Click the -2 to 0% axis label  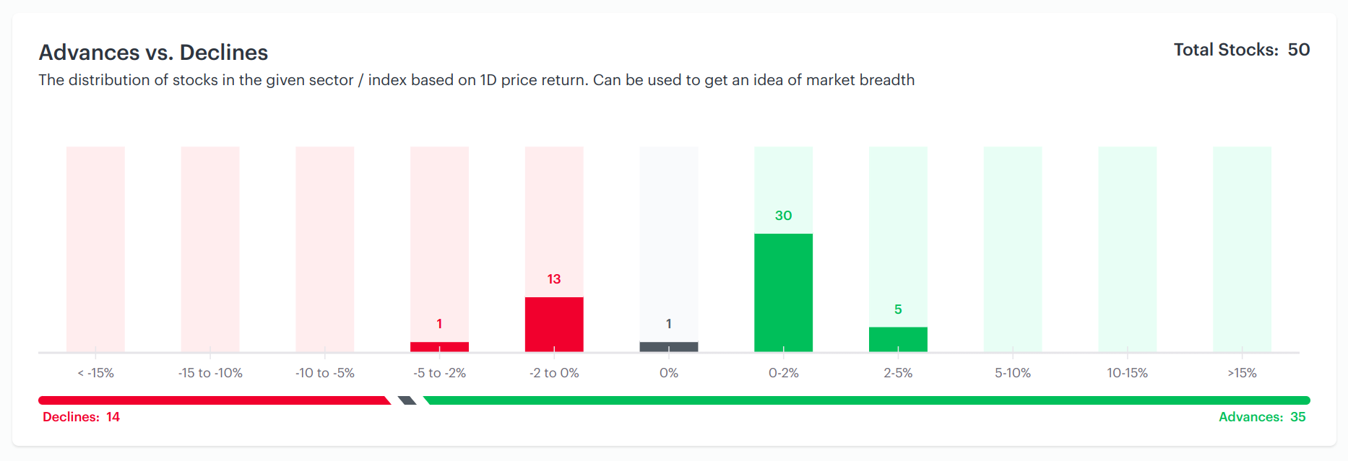[x=554, y=373]
